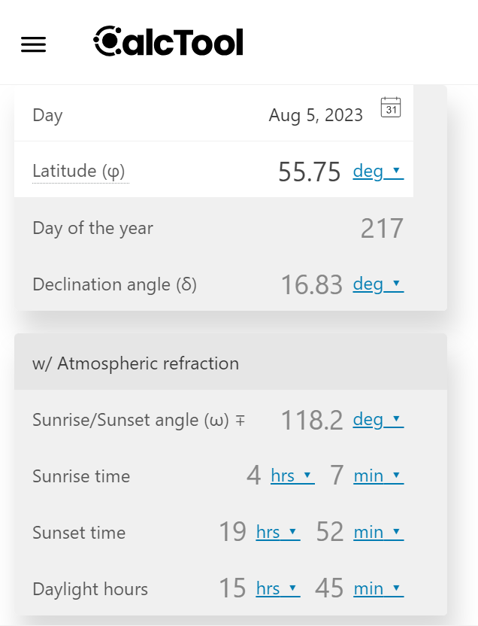Change the Daylight hours min unit
Screen dimensions: 478x626
[x=379, y=588]
